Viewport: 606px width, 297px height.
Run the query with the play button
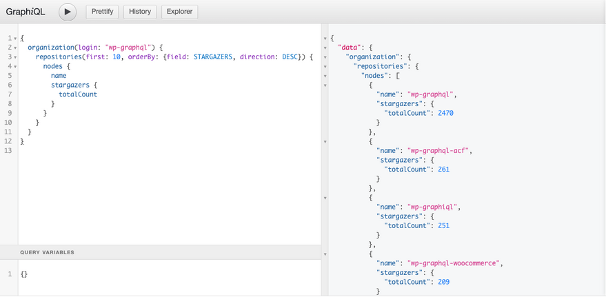(x=68, y=12)
